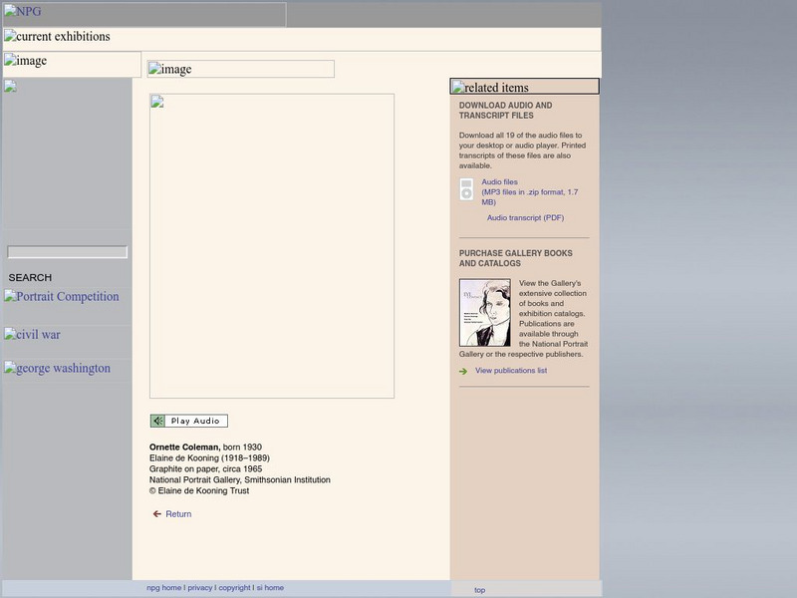
Task: Open the Audio transcript (PDF) link
Action: pos(525,218)
